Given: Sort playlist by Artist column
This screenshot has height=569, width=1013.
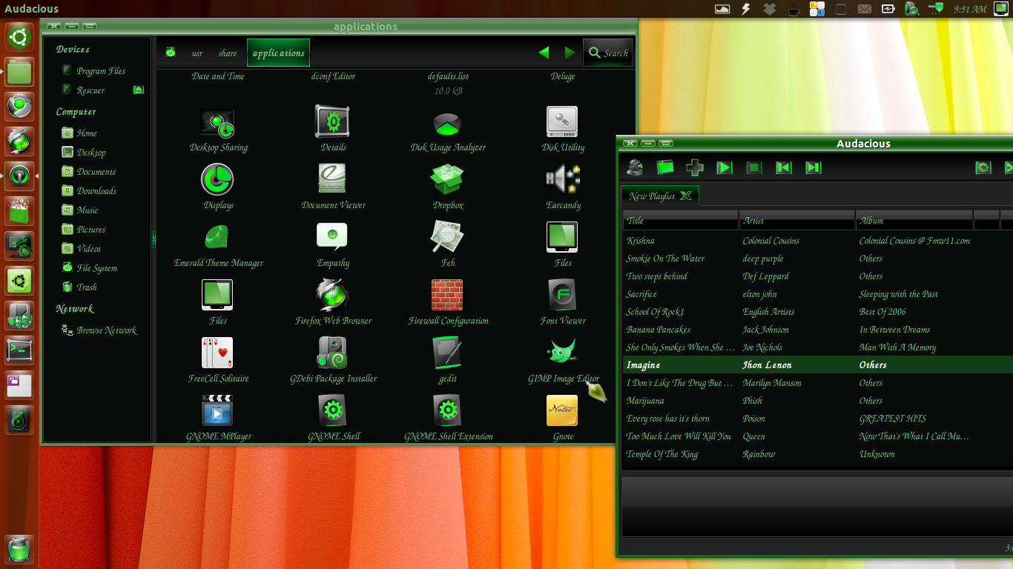Looking at the screenshot, I should tap(797, 220).
